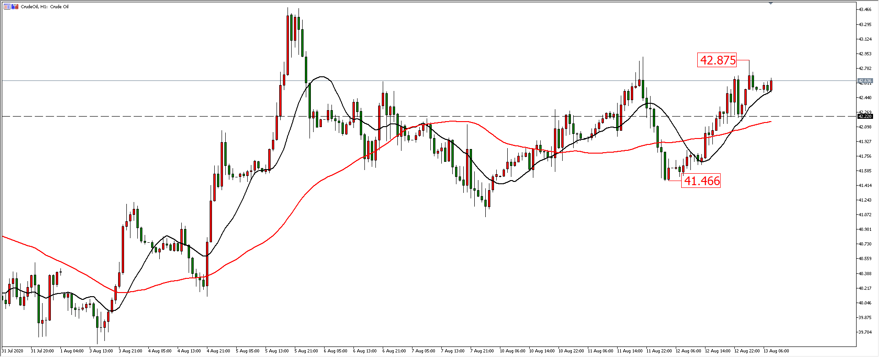
Task: Click the 43.295 price scale label
Action: click(x=865, y=24)
